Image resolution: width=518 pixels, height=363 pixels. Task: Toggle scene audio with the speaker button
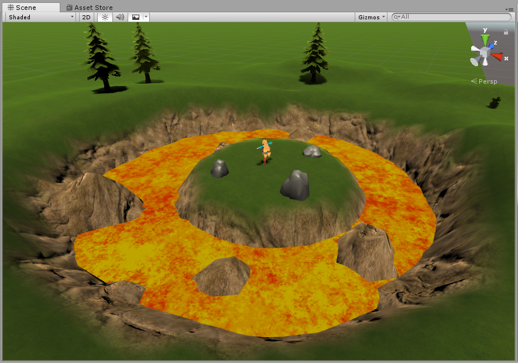point(120,17)
